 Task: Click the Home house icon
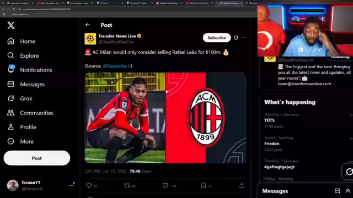pos(10,41)
